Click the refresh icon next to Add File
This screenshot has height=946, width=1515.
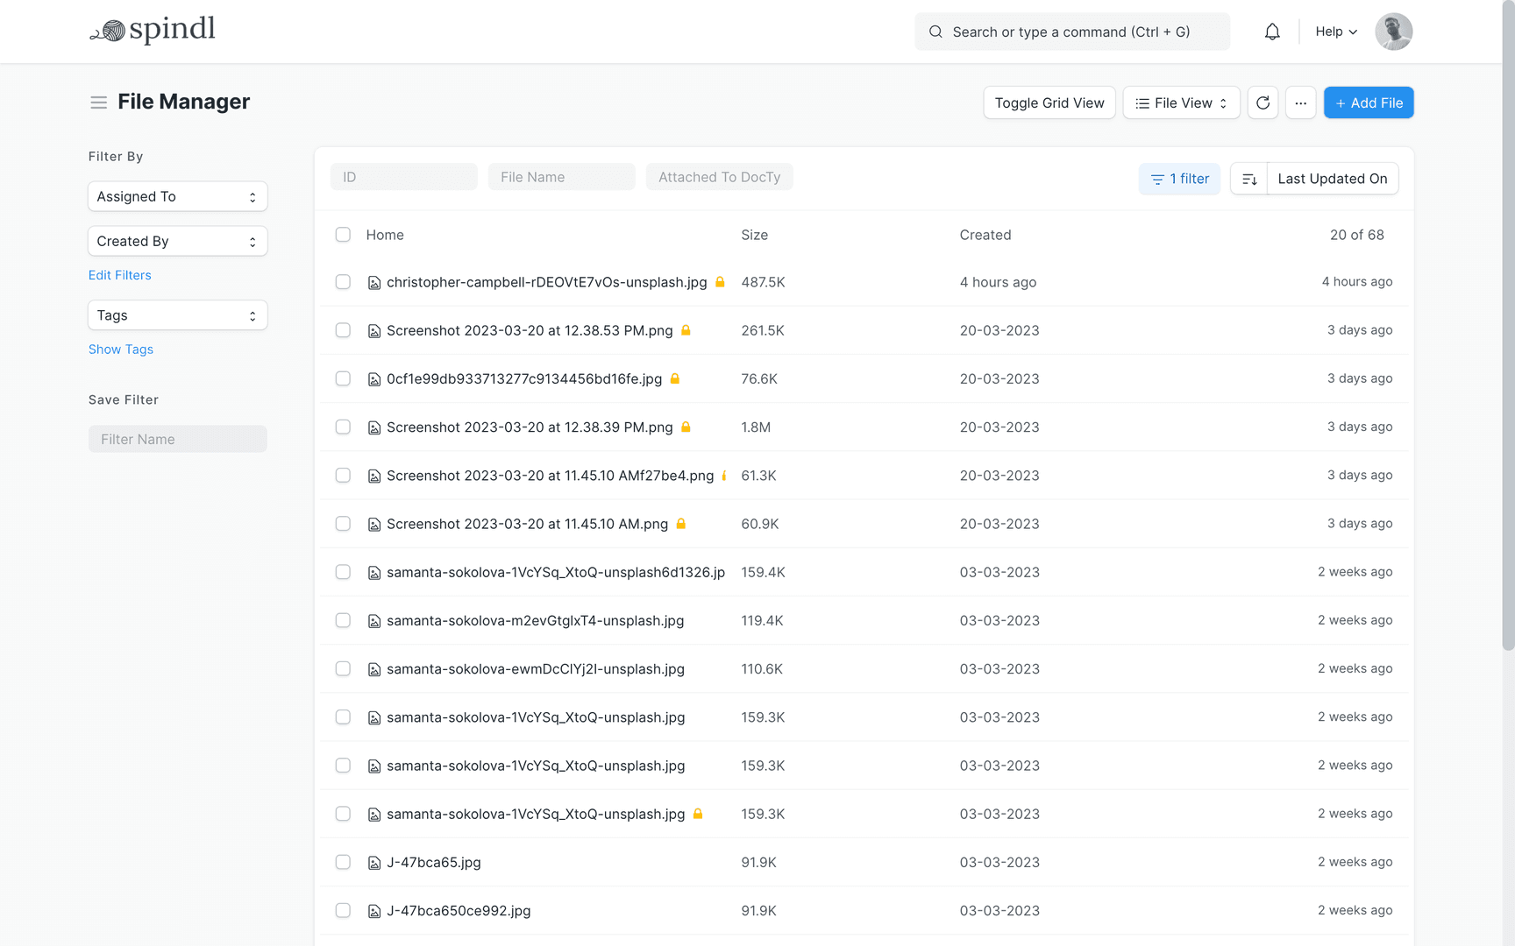1262,102
